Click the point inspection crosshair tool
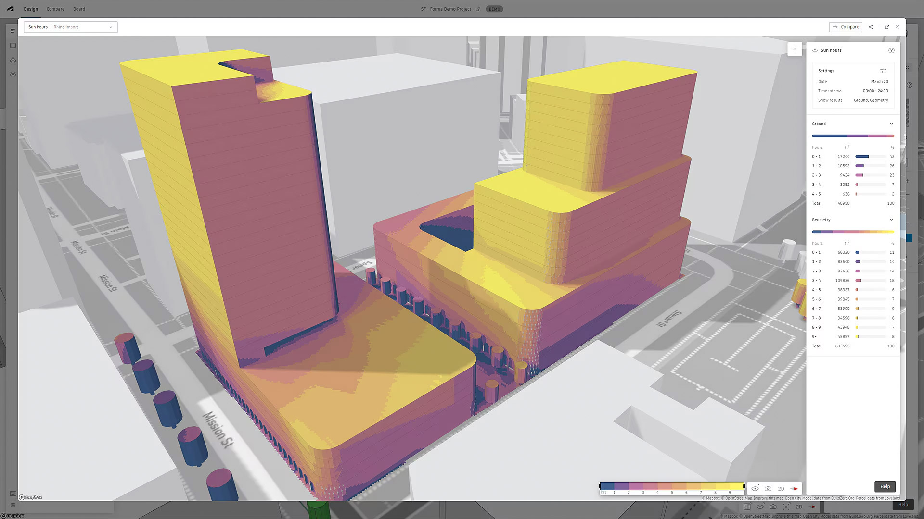 pos(795,49)
